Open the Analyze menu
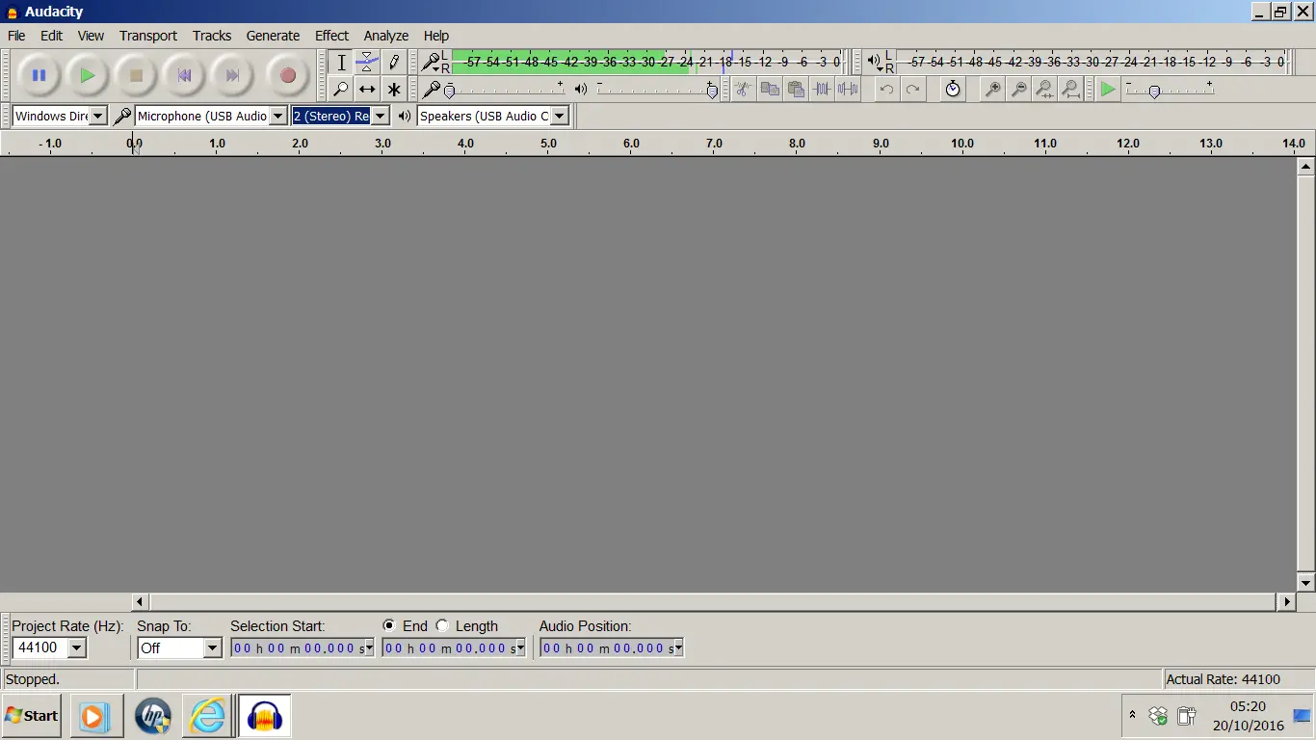Screen dimensions: 1316x740 pyautogui.click(x=386, y=36)
